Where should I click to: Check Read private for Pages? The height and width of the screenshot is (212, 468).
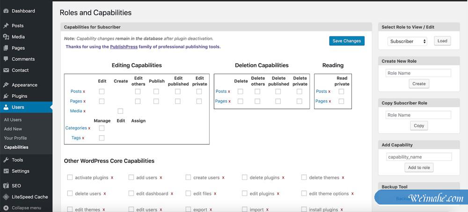341,101
